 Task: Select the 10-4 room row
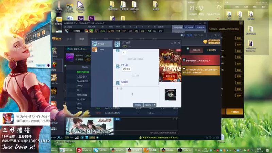[x=79, y=90]
